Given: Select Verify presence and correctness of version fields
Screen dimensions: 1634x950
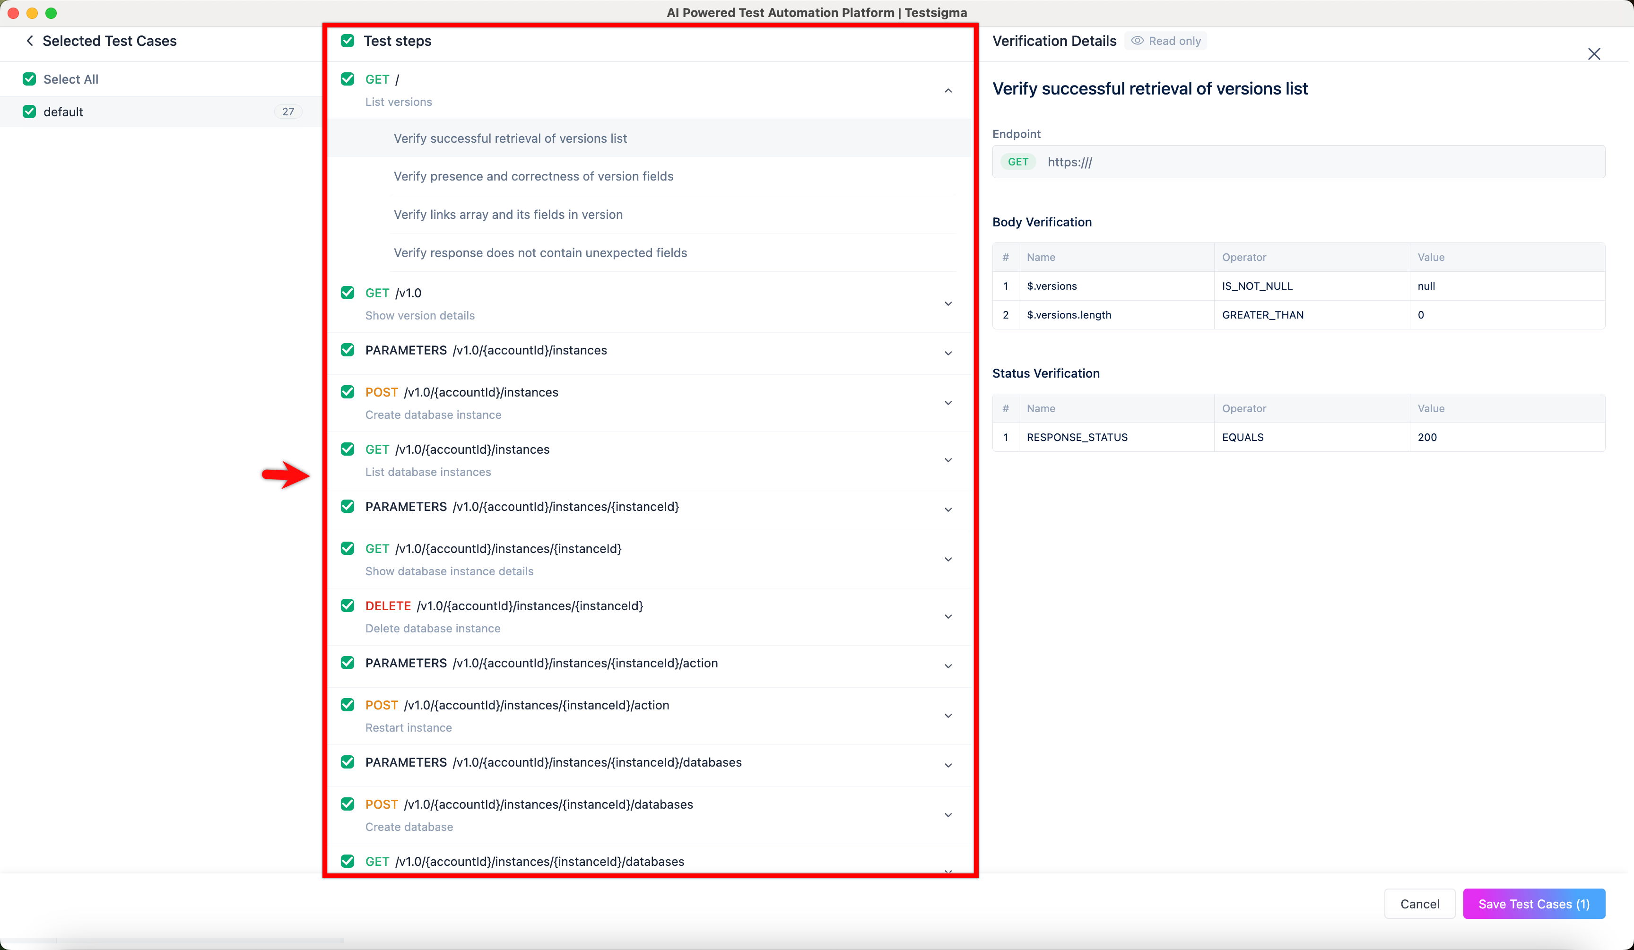Looking at the screenshot, I should click(x=533, y=176).
